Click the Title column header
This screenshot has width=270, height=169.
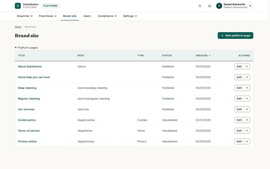click(21, 56)
